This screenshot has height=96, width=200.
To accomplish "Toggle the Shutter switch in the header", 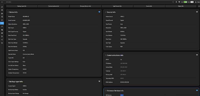I will click(x=192, y=2).
